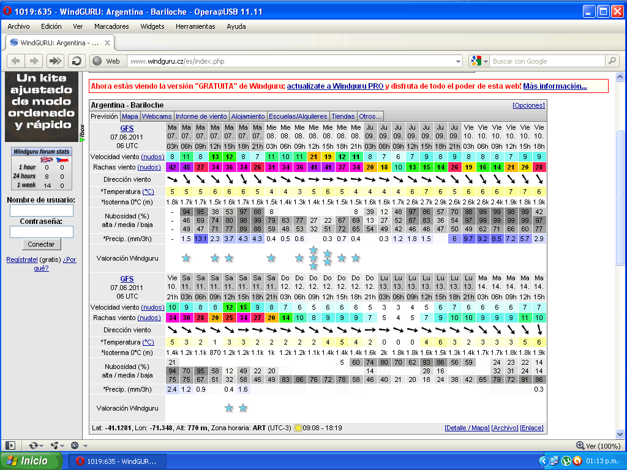This screenshot has width=627, height=470.
Task: Select the Previsión tab
Action: [104, 116]
